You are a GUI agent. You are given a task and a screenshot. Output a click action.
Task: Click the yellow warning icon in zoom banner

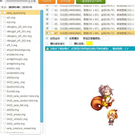tap(48, 49)
